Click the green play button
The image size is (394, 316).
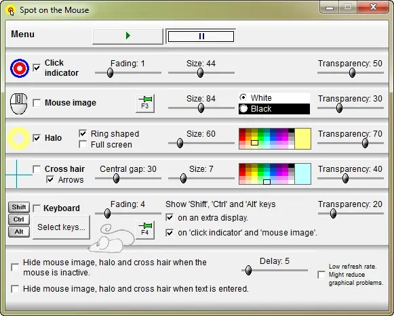[127, 37]
